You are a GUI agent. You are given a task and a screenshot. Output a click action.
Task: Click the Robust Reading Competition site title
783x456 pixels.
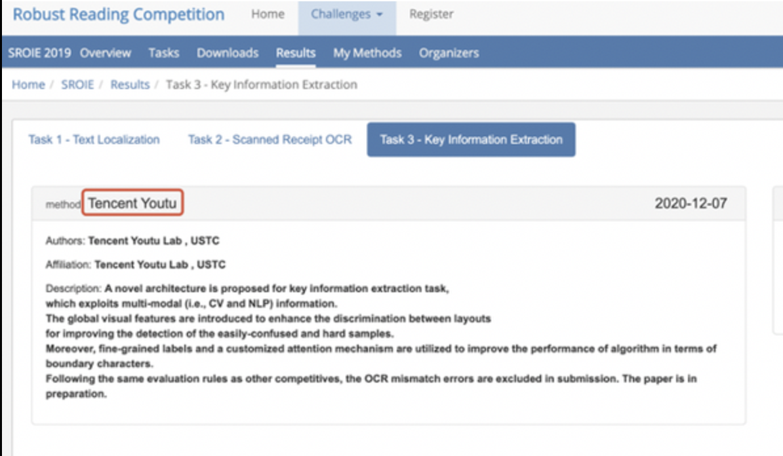coord(118,14)
